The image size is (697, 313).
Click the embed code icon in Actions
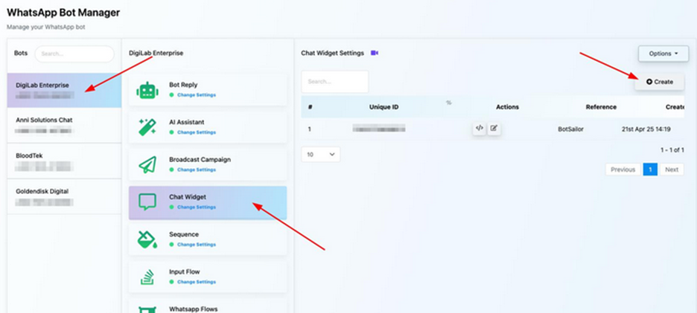[x=479, y=129]
